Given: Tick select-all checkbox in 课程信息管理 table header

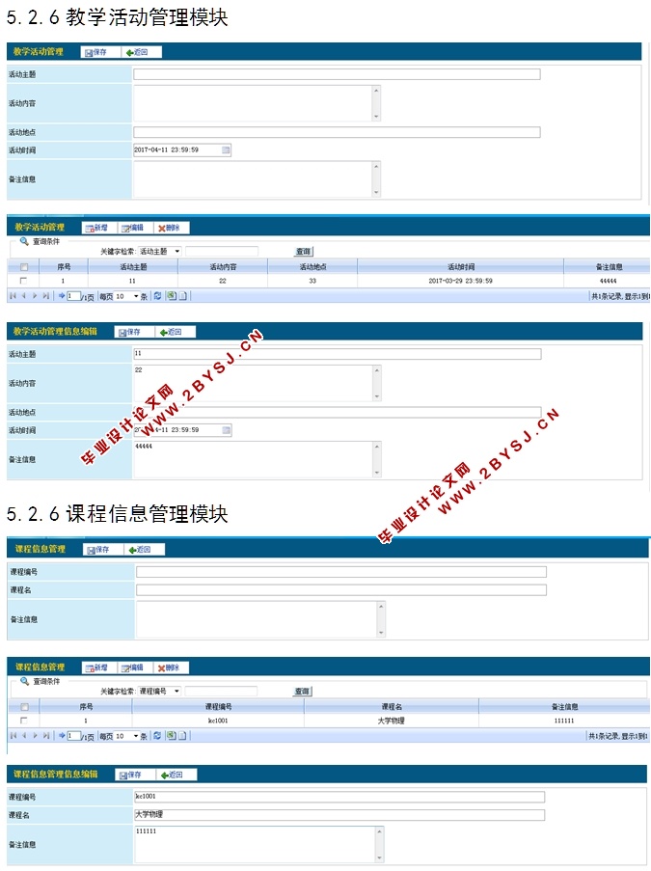Looking at the screenshot, I should 24,707.
